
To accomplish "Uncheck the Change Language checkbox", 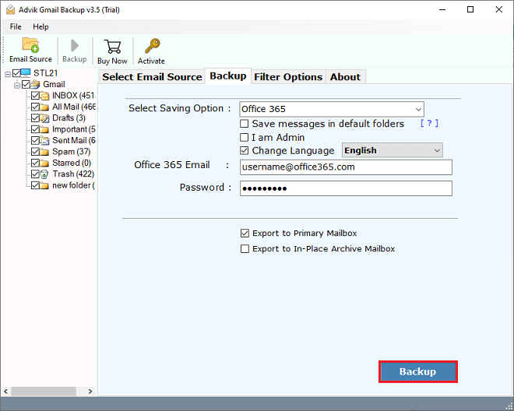I will (245, 150).
